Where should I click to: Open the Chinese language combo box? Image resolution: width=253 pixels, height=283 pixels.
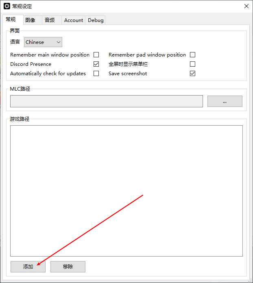pyautogui.click(x=43, y=42)
